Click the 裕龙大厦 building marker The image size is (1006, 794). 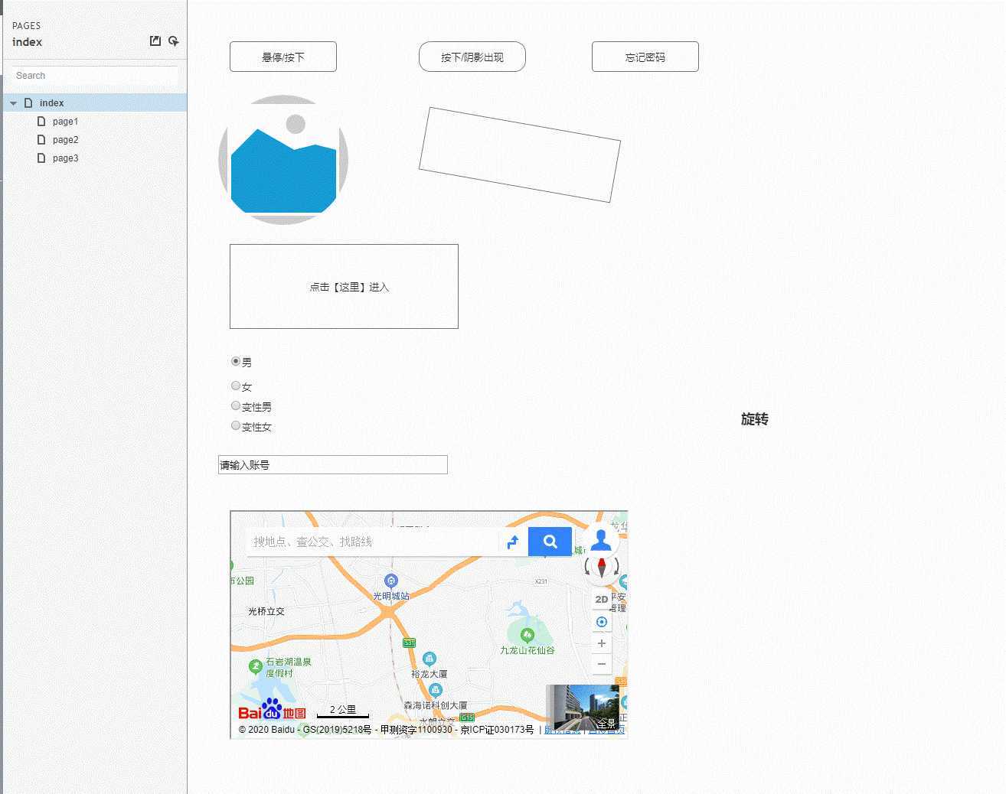pos(430,659)
